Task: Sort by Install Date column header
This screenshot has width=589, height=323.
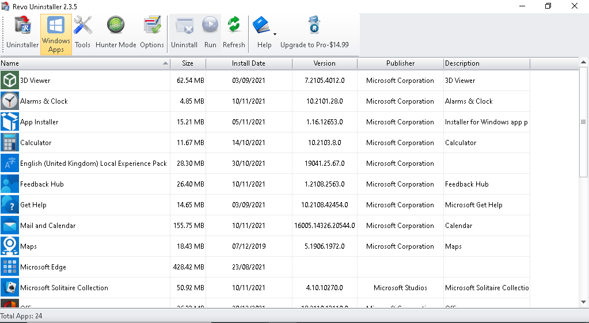Action: point(249,63)
